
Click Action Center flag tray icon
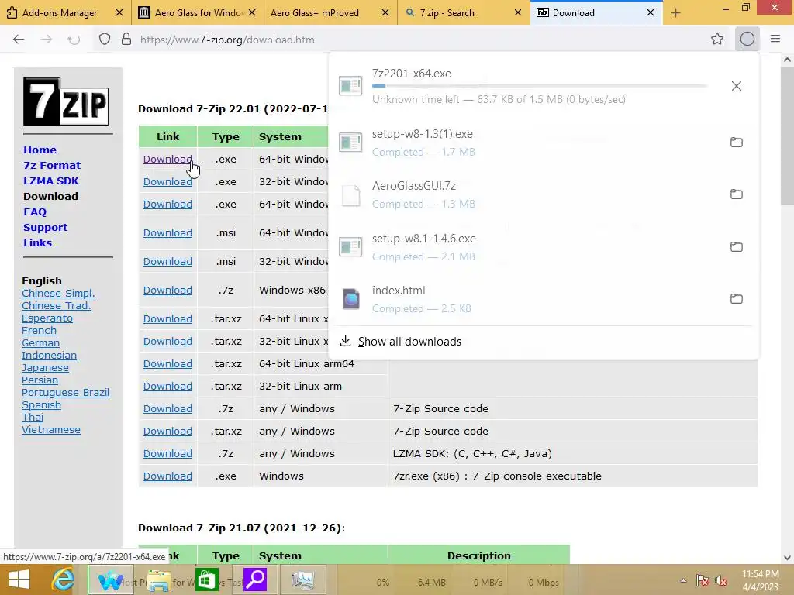(x=702, y=581)
